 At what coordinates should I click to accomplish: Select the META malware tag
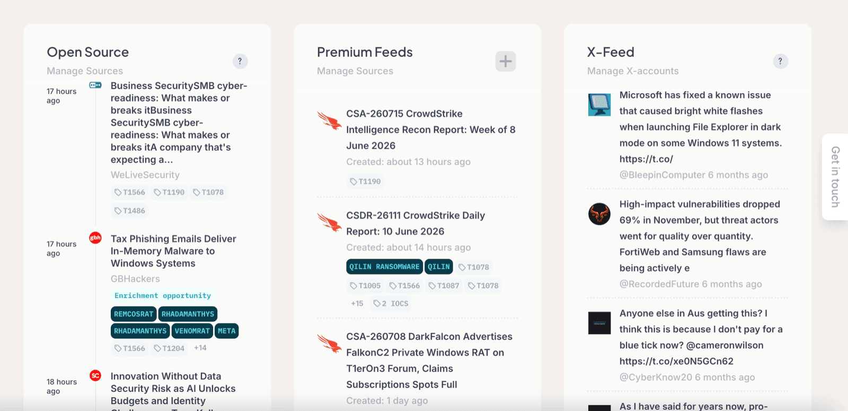click(x=226, y=331)
